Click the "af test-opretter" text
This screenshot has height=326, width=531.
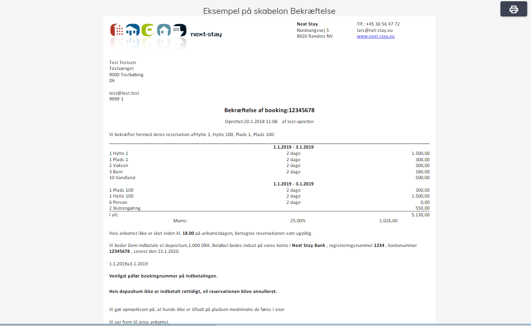(298, 122)
